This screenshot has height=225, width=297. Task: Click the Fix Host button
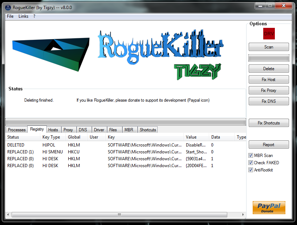(x=269, y=80)
